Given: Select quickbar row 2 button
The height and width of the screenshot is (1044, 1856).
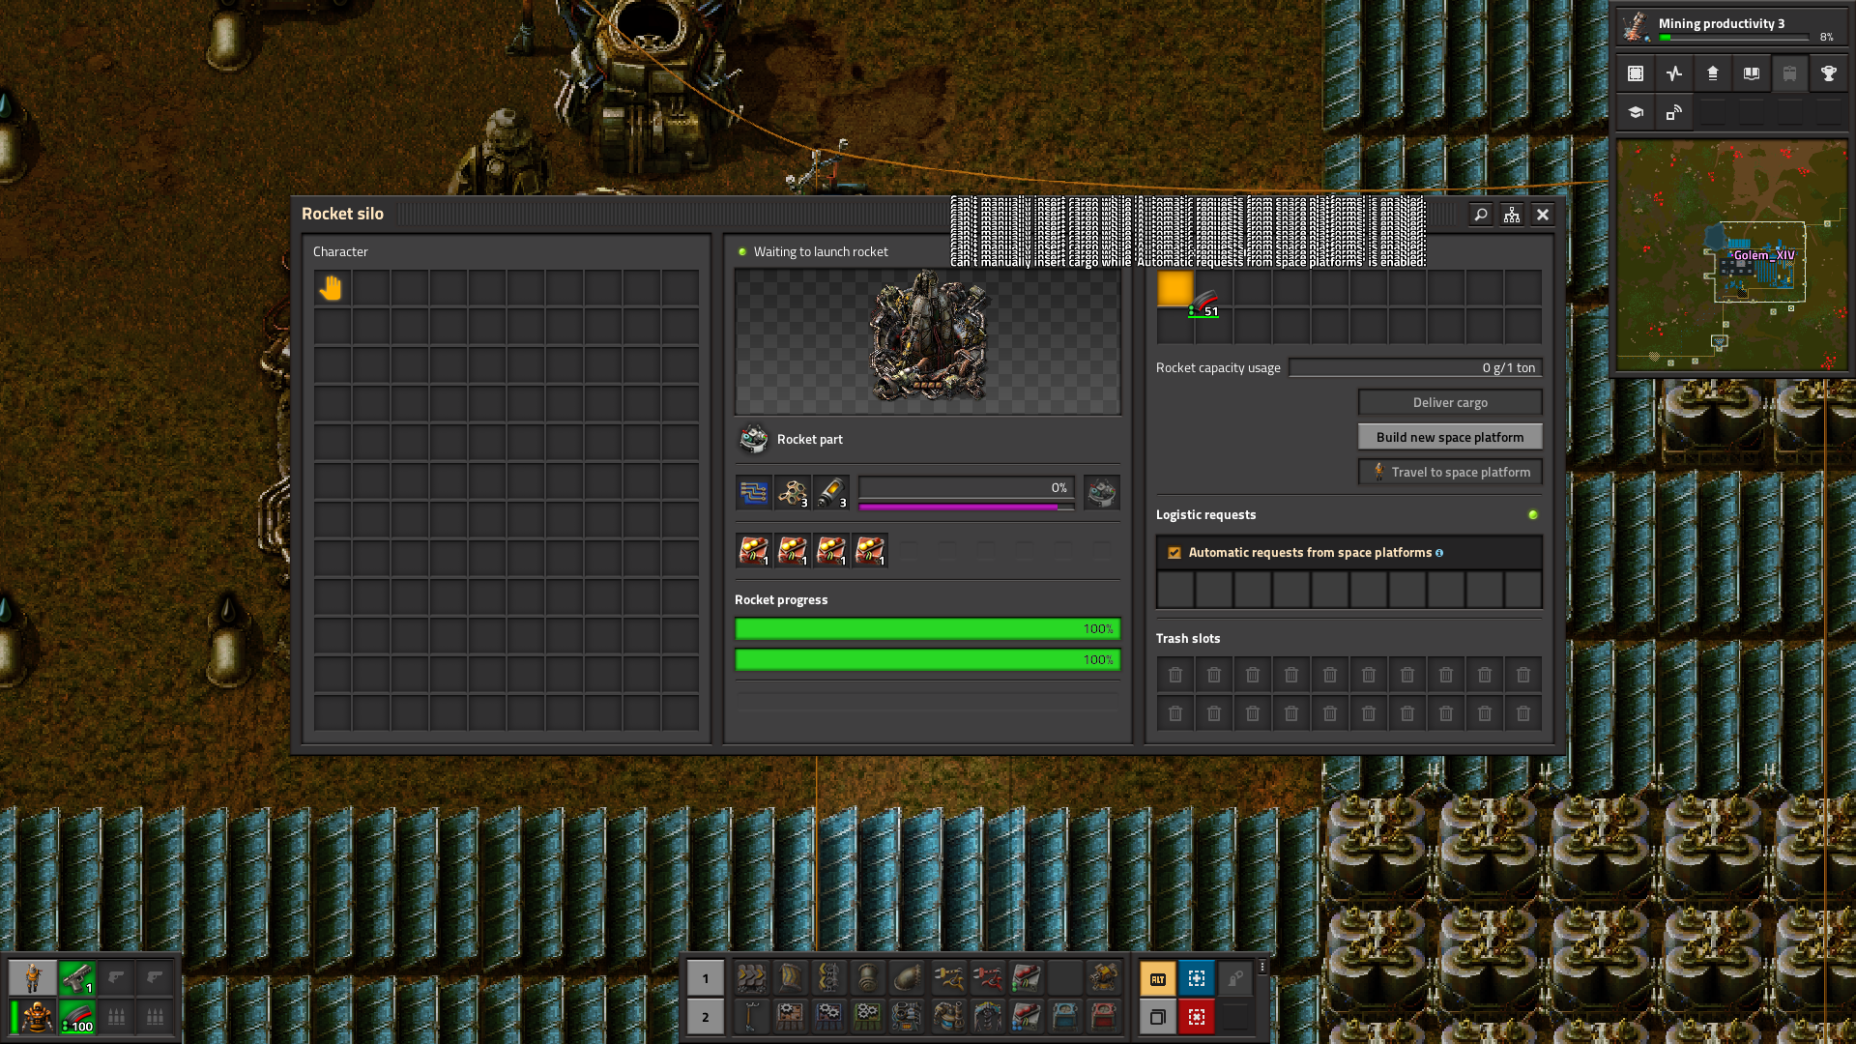Looking at the screenshot, I should [x=706, y=1017].
